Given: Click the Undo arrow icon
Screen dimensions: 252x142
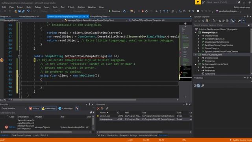Looking at the screenshot, I should 28,11.
